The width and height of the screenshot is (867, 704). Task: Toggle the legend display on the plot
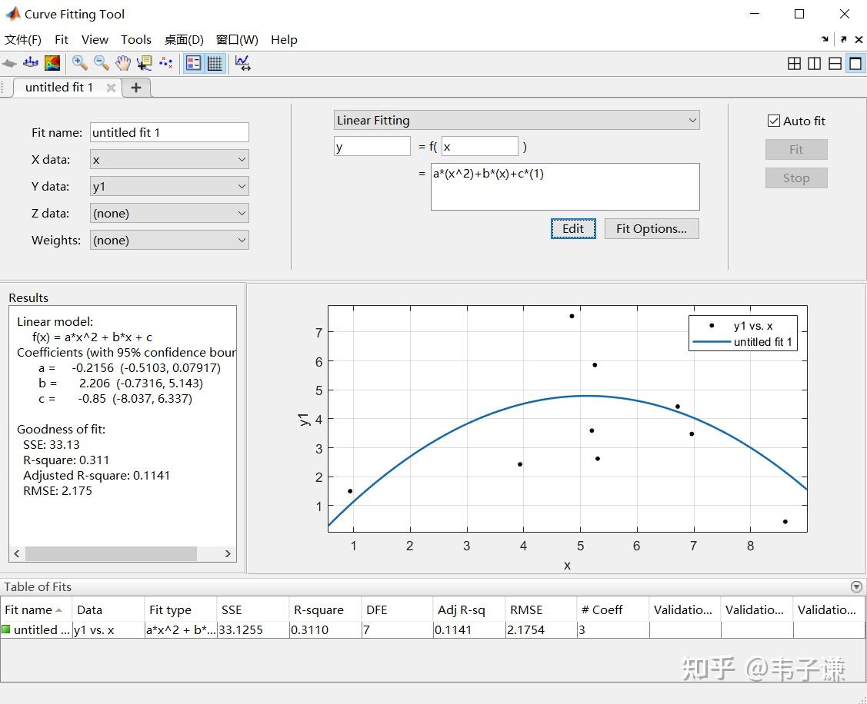193,63
